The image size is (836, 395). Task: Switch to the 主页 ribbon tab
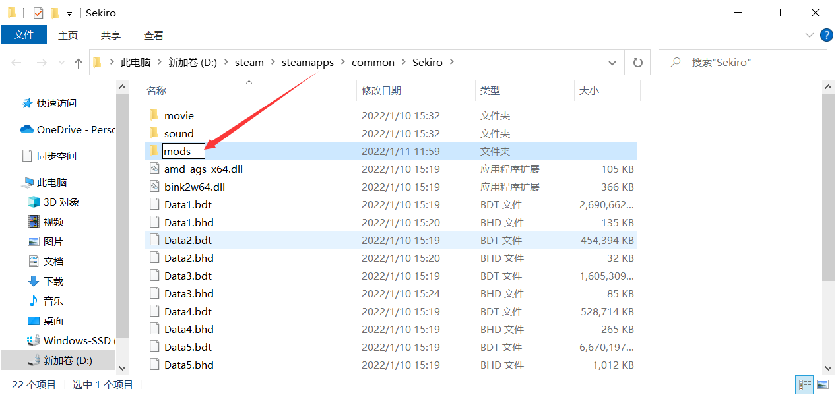(68, 35)
